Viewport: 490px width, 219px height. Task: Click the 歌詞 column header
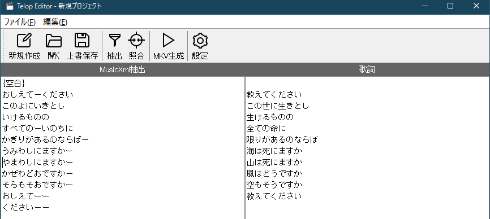pyautogui.click(x=367, y=69)
